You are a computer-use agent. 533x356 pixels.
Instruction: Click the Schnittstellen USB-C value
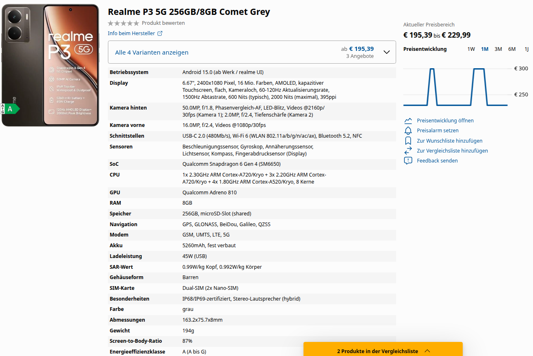tap(272, 136)
